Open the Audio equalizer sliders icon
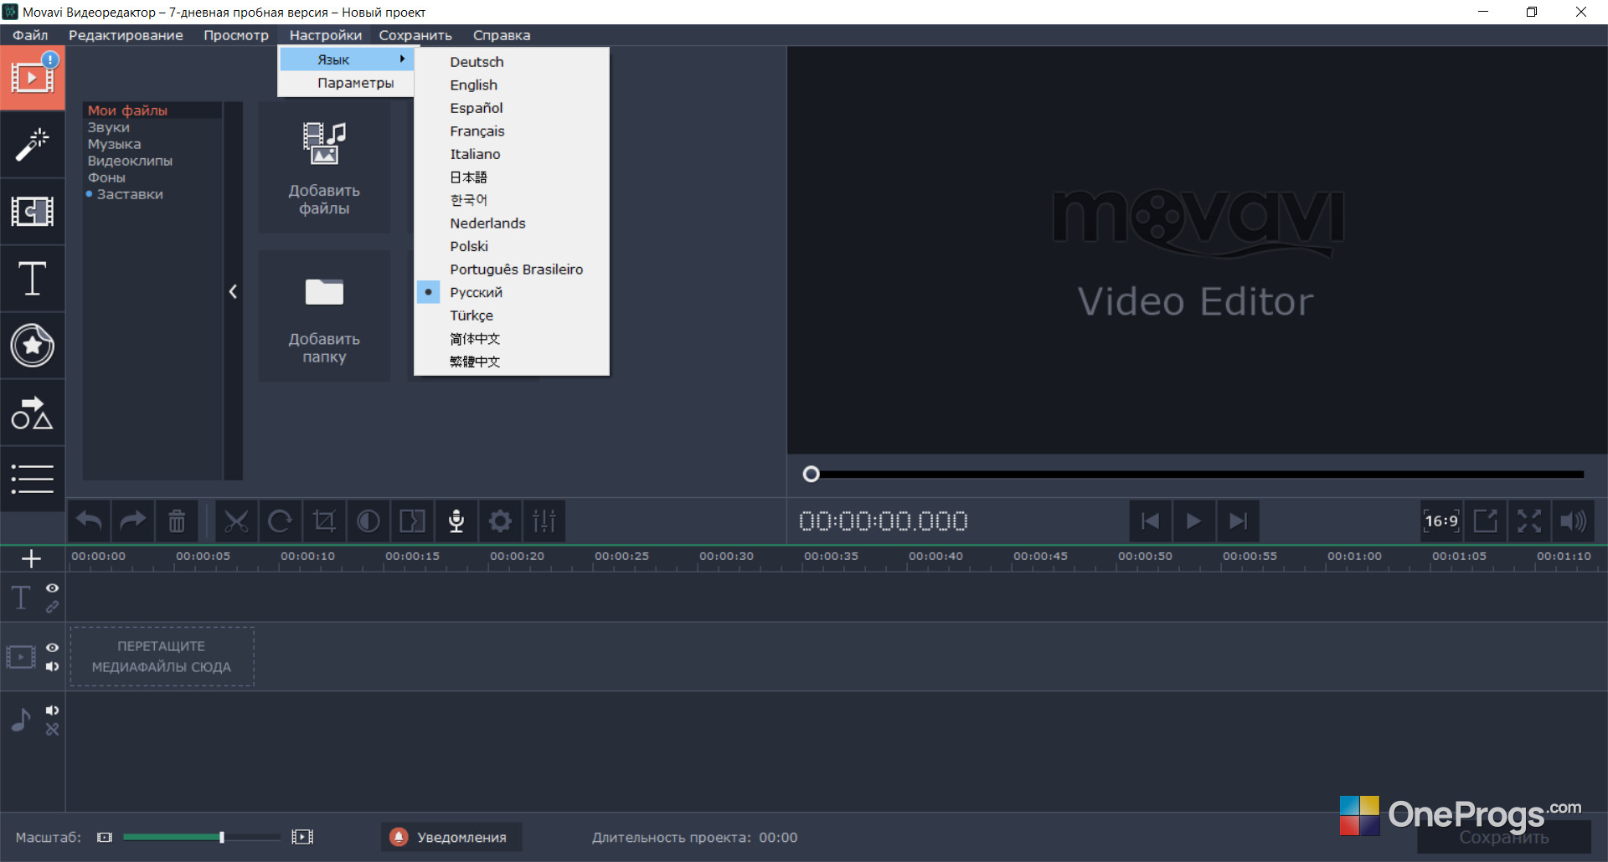Screen dimensions: 1608x862 coord(544,521)
